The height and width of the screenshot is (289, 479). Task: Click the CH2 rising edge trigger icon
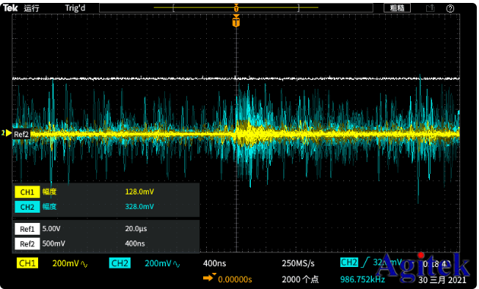click(365, 263)
